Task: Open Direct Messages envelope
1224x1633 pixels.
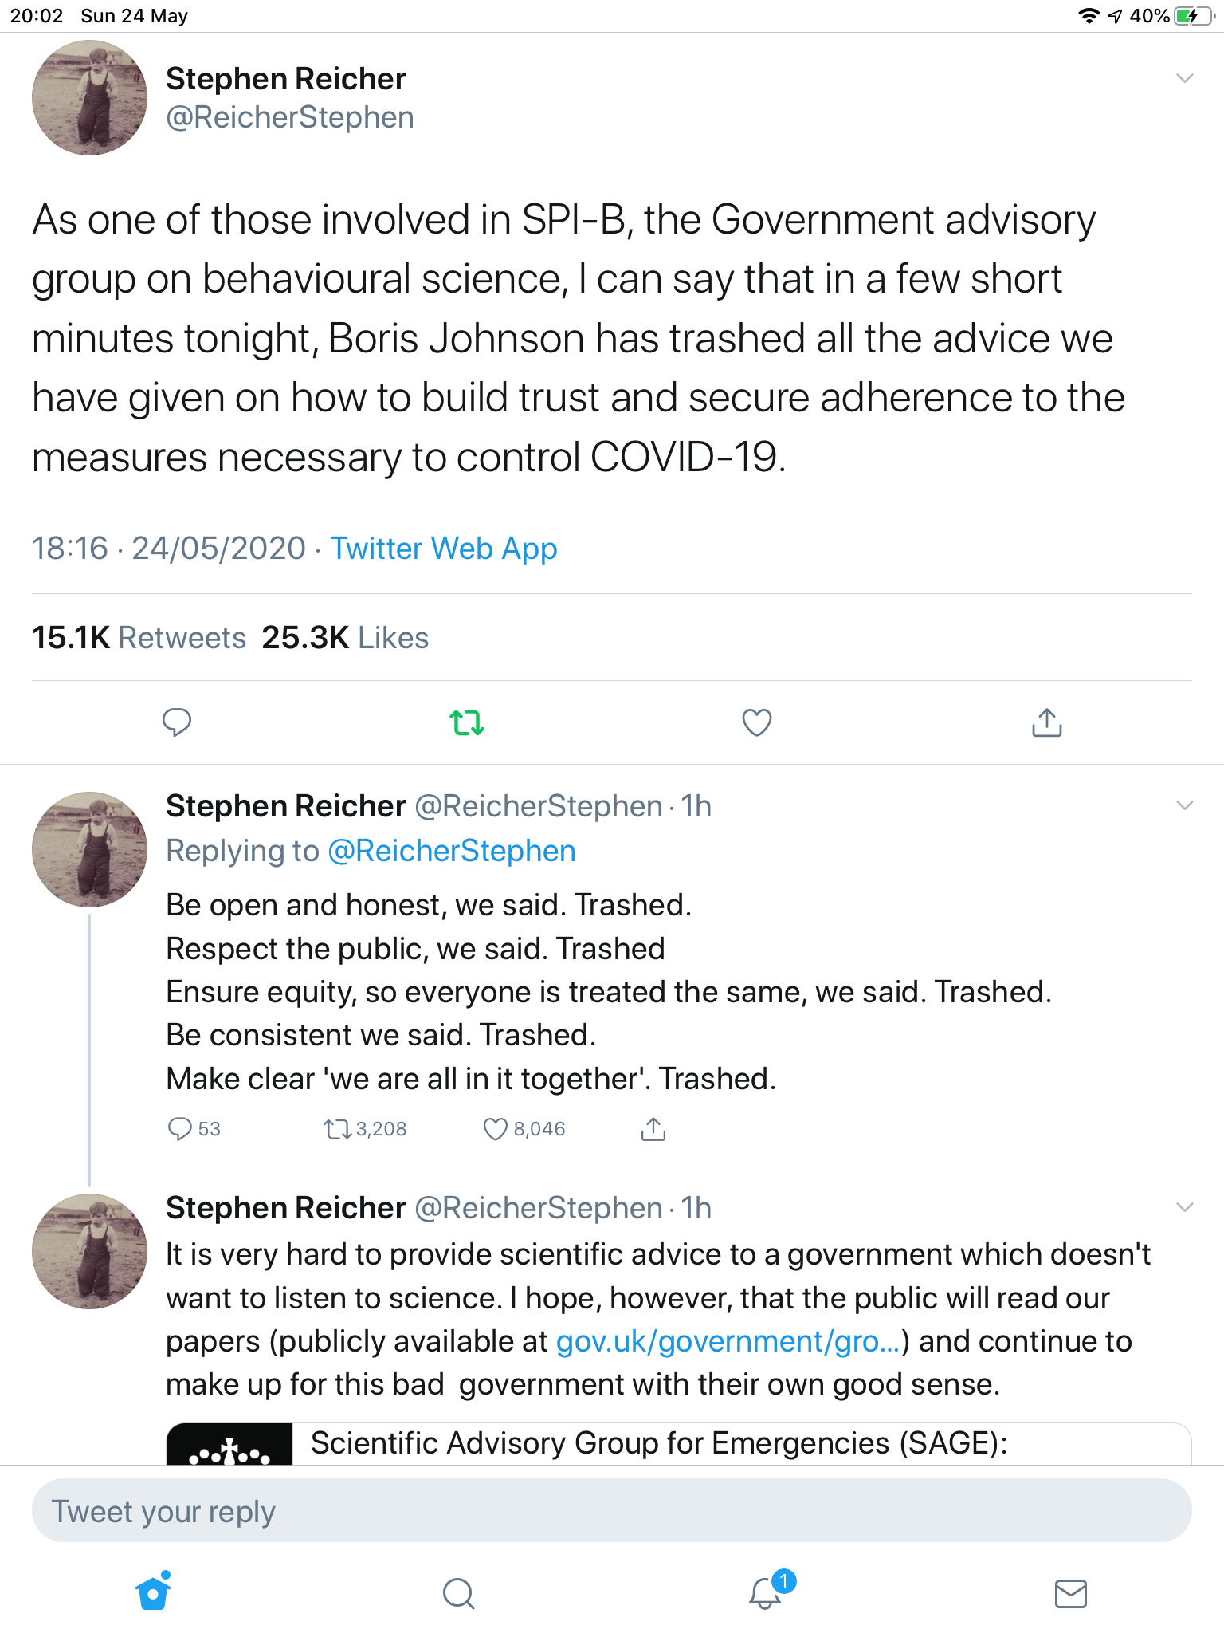Action: click(1070, 1593)
